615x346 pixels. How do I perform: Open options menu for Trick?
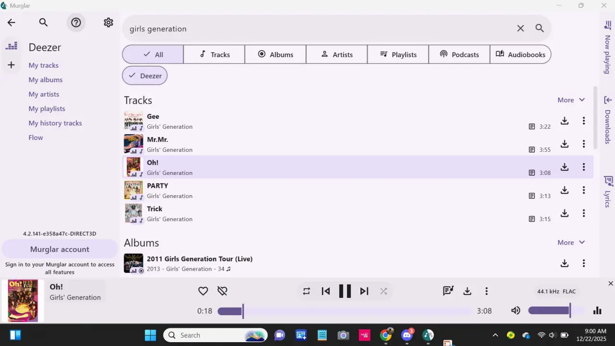point(584,213)
